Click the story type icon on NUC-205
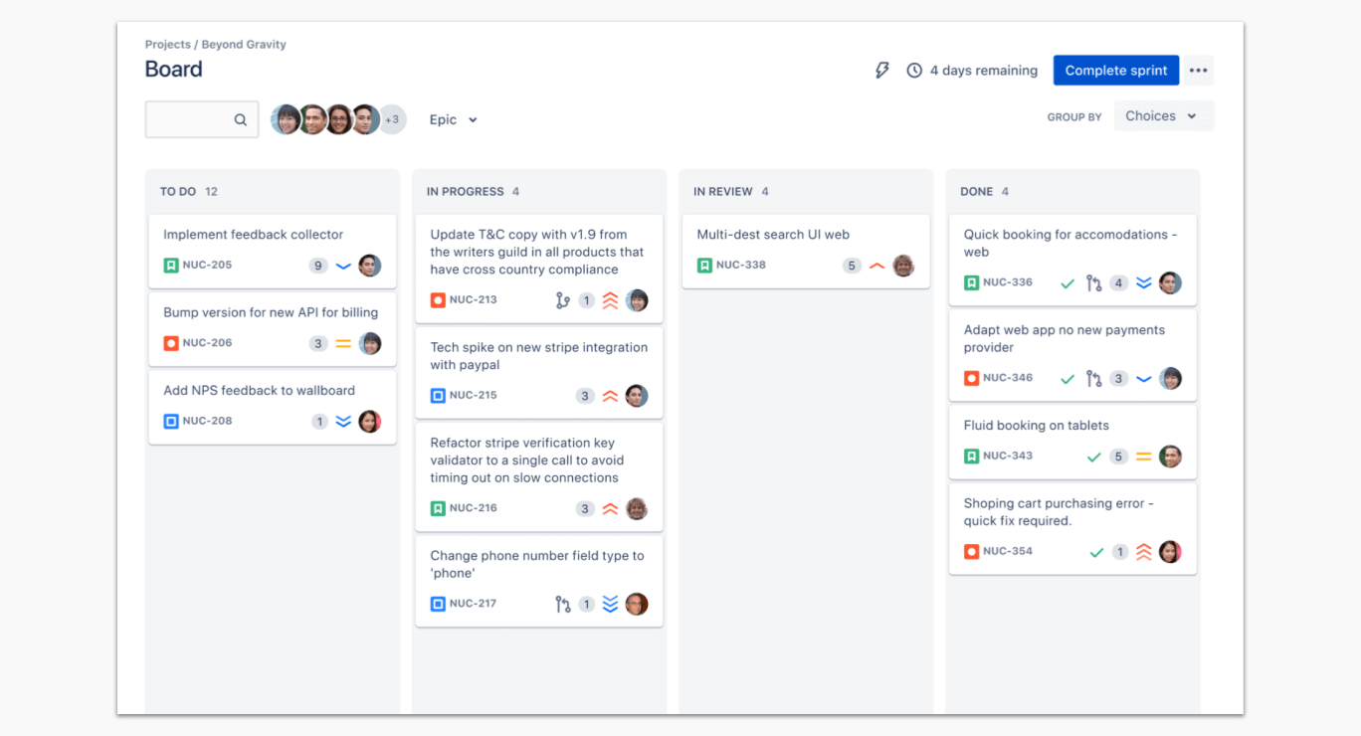The height and width of the screenshot is (736, 1361). (x=171, y=266)
